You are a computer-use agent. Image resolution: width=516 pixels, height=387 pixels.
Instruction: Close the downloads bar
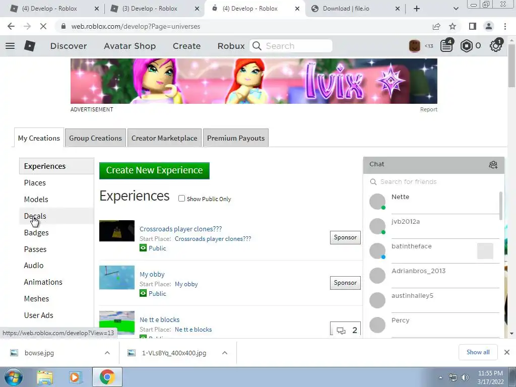click(x=507, y=352)
